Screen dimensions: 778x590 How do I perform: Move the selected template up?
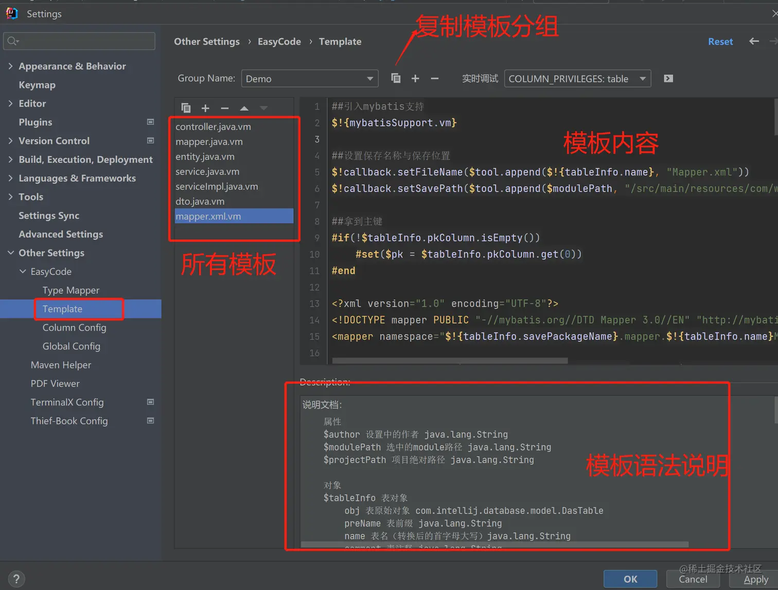(244, 108)
